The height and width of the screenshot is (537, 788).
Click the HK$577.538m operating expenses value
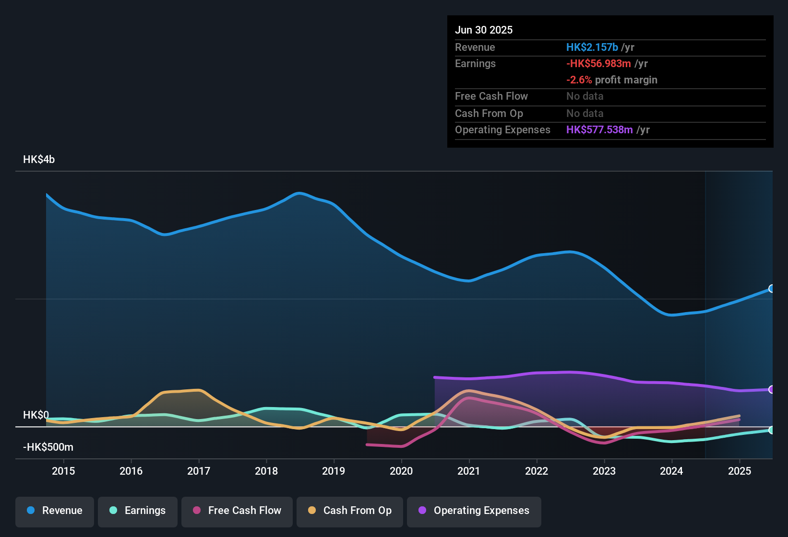tap(599, 129)
